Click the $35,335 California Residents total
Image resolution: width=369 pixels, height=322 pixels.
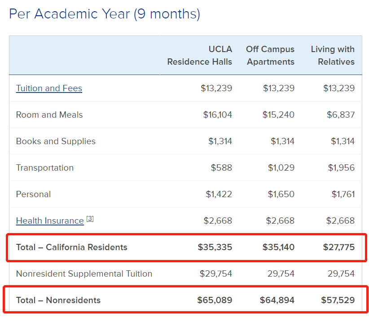coord(215,247)
